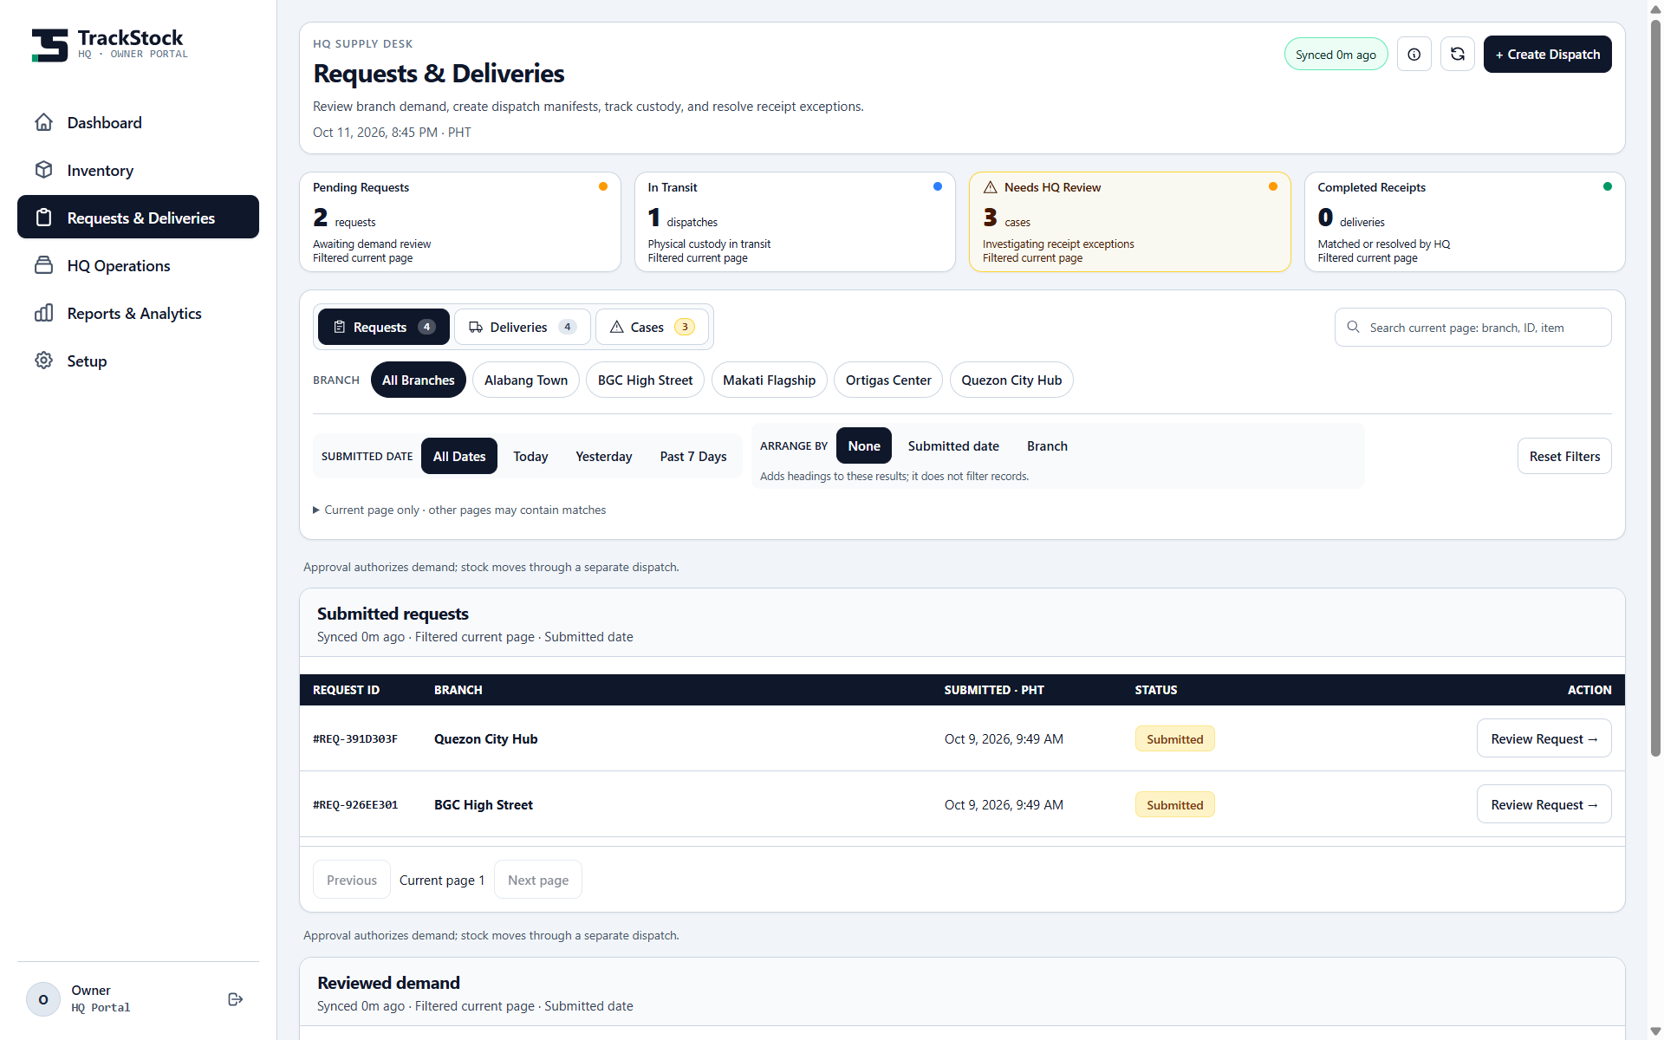The image size is (1664, 1040).
Task: Open the Pending Requests summary card
Action: (x=460, y=222)
